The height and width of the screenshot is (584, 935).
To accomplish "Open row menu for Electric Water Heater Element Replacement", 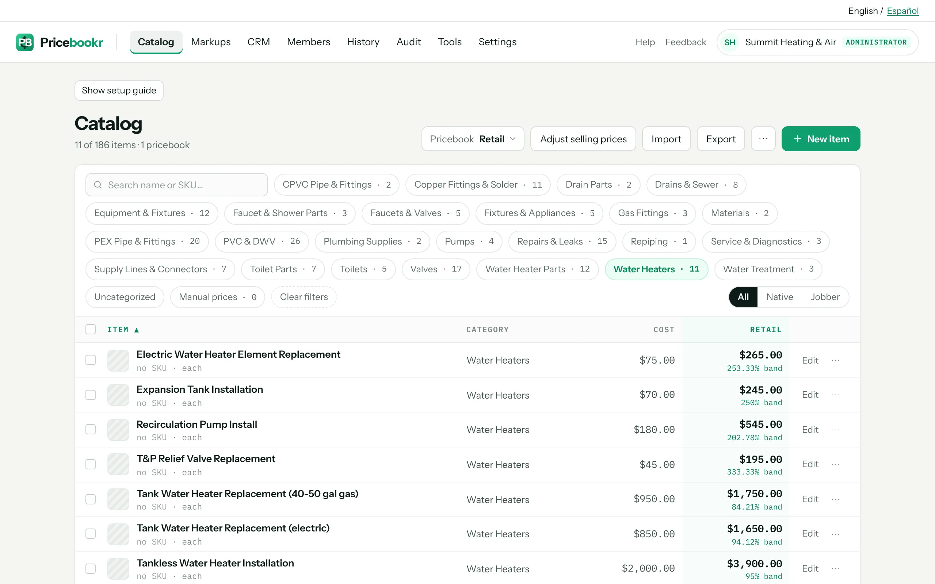I will coord(836,360).
